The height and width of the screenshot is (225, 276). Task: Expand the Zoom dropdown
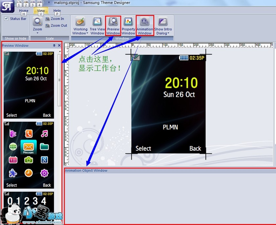pos(38,33)
